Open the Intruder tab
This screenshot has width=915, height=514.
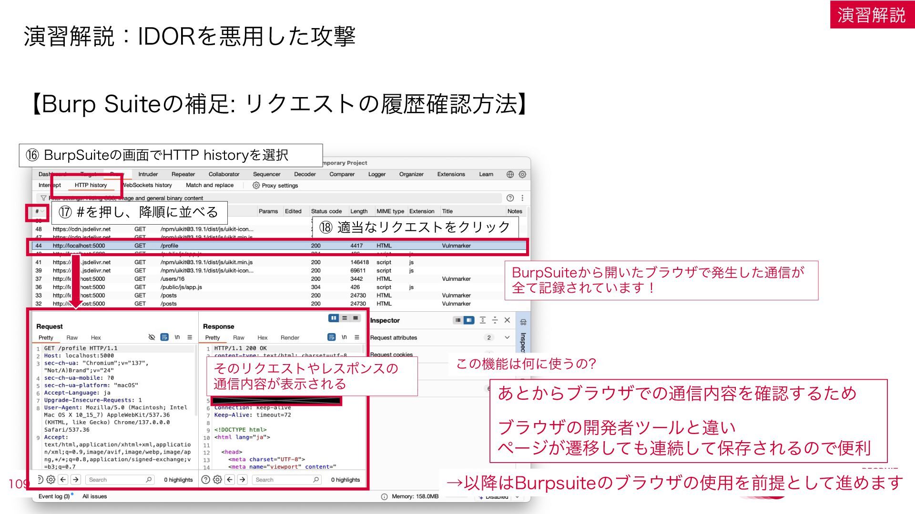coord(148,174)
